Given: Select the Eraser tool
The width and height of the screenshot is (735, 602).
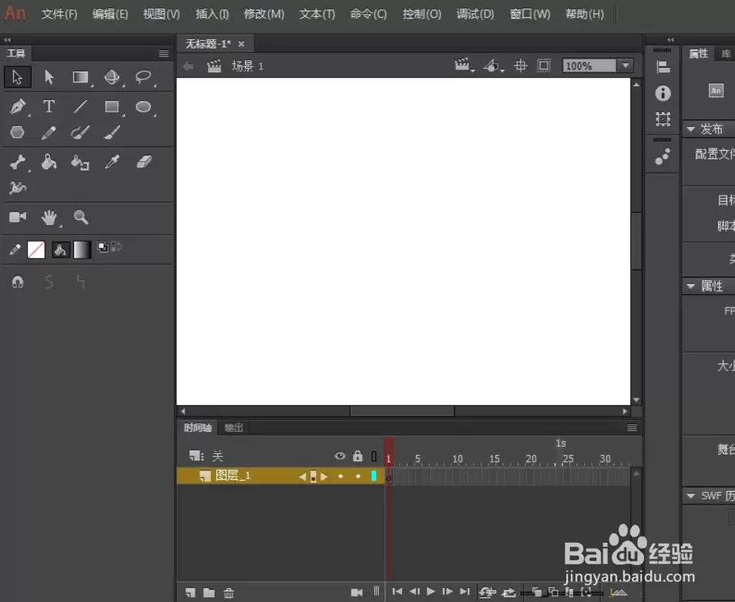Looking at the screenshot, I should [144, 162].
